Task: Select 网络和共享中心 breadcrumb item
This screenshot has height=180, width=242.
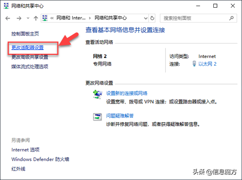Action: [111, 18]
